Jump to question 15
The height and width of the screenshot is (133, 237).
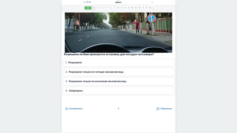tap(136, 8)
